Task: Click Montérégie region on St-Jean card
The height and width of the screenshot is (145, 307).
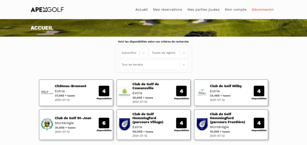Action: 64,123
